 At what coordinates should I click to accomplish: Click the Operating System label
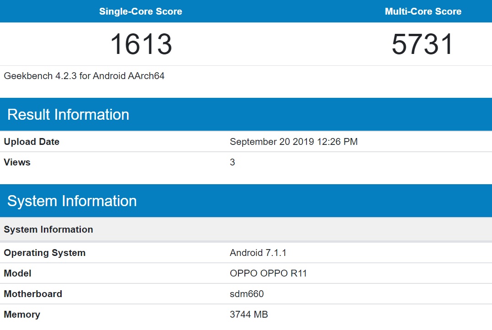pos(44,252)
